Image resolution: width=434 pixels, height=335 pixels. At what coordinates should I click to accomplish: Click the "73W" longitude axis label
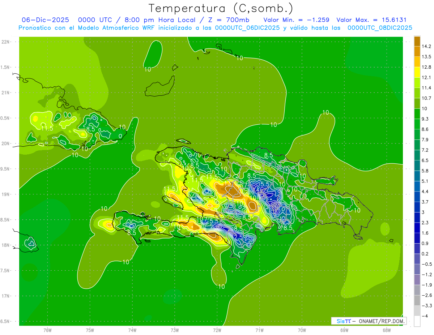pyautogui.click(x=175, y=330)
